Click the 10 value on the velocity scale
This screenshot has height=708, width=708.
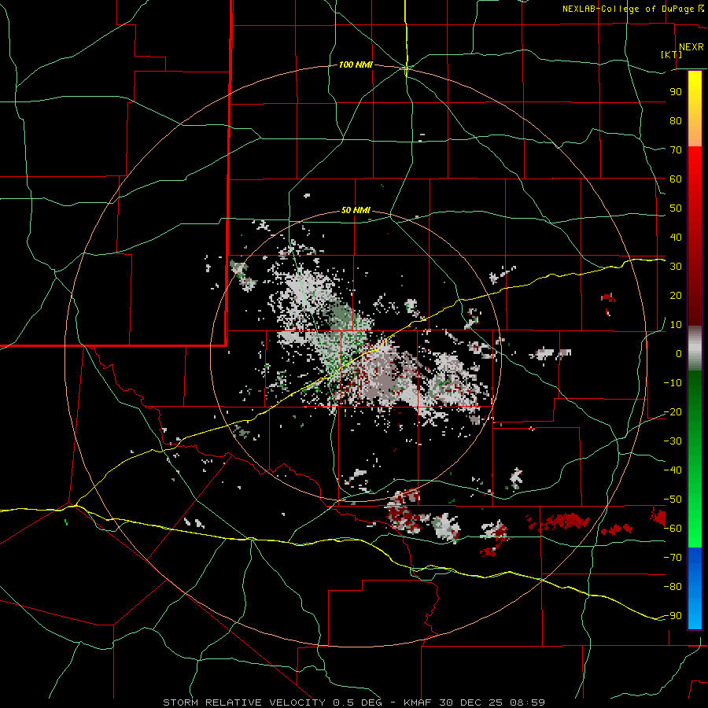click(676, 325)
